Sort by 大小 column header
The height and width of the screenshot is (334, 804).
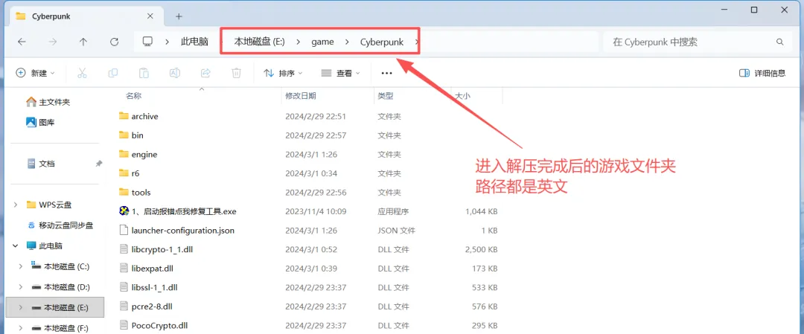462,96
